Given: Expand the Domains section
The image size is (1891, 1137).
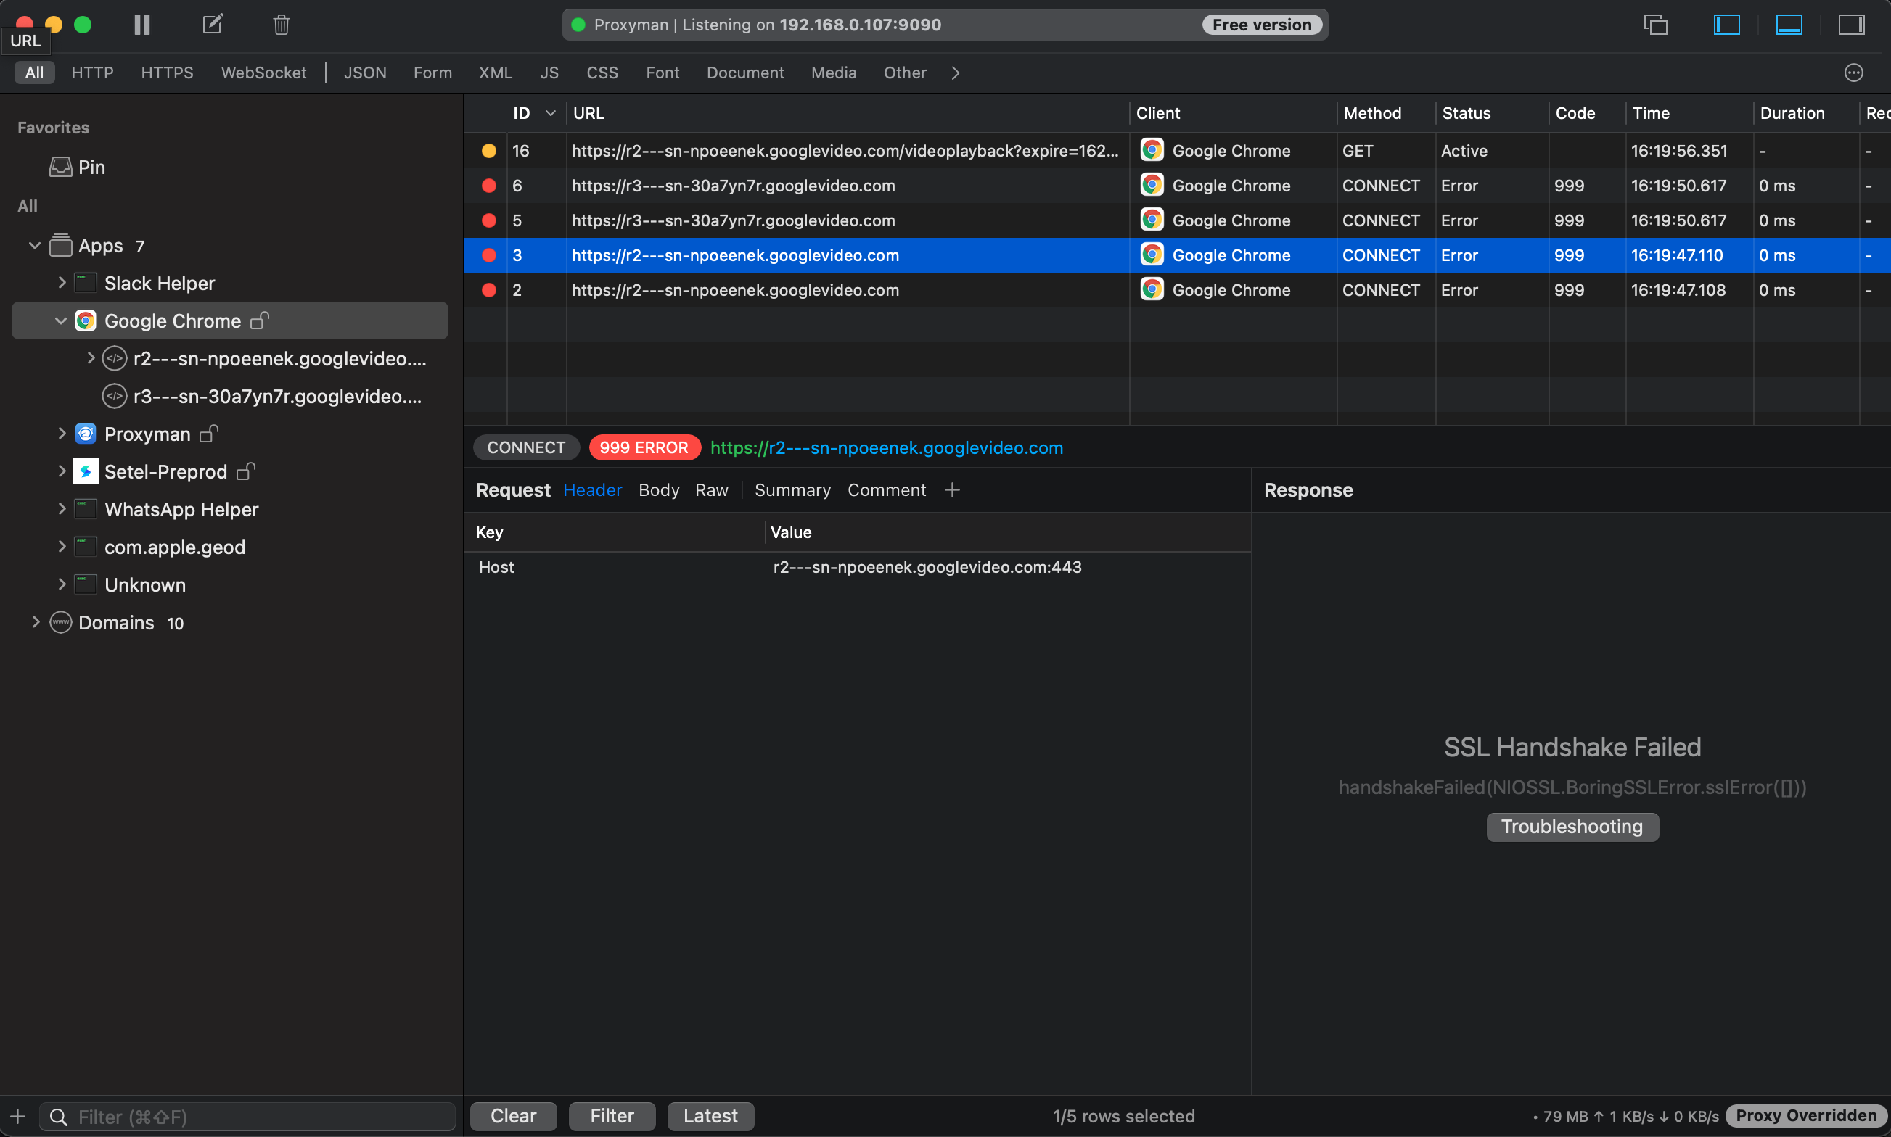Looking at the screenshot, I should [35, 622].
